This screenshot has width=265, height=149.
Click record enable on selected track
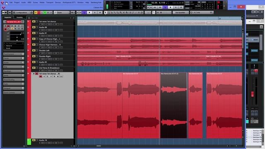click(x=41, y=77)
